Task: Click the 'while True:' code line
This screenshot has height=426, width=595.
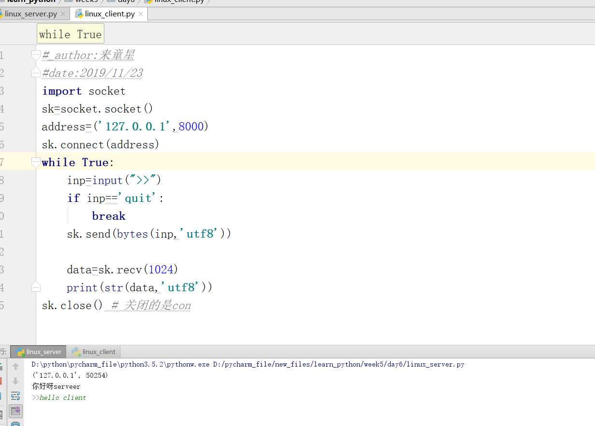Action: tap(78, 162)
